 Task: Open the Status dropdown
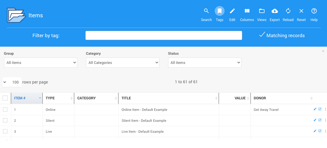click(205, 62)
